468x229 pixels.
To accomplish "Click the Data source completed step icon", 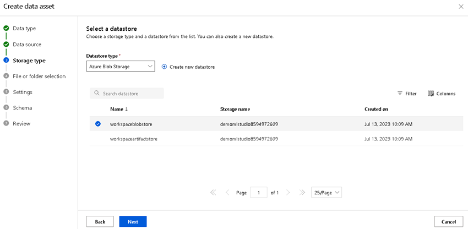I will point(6,45).
